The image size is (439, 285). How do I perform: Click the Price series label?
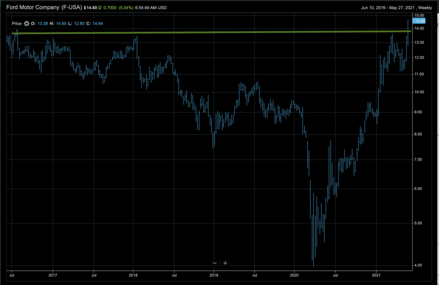(x=17, y=24)
